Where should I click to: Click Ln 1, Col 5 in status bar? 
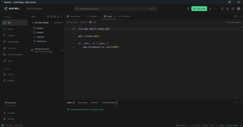(x=197, y=125)
